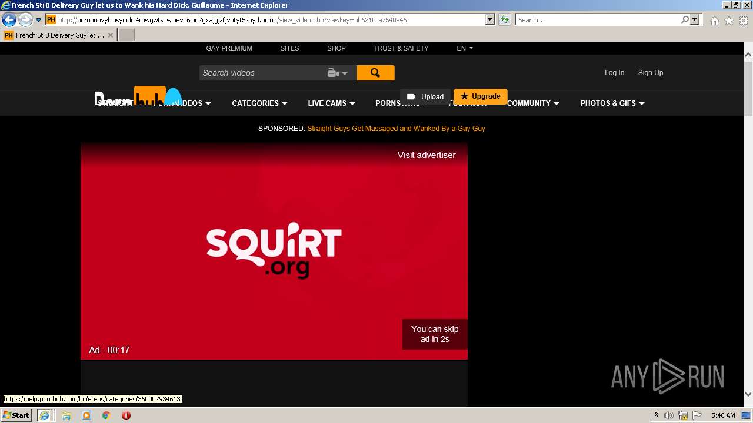The height and width of the screenshot is (423, 753).
Task: Click the IE Home icon
Action: click(x=714, y=21)
